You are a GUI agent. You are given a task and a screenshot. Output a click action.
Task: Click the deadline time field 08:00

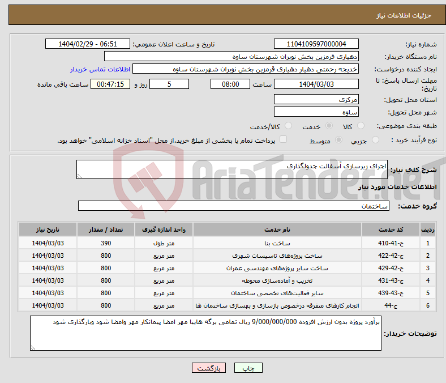click(x=230, y=84)
